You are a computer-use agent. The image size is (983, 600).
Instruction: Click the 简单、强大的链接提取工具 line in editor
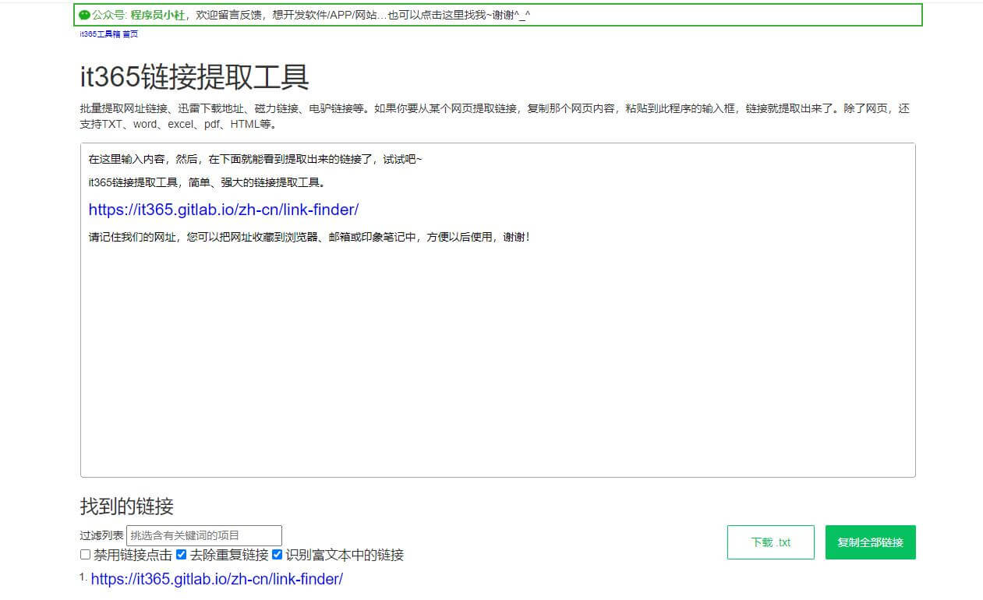207,182
